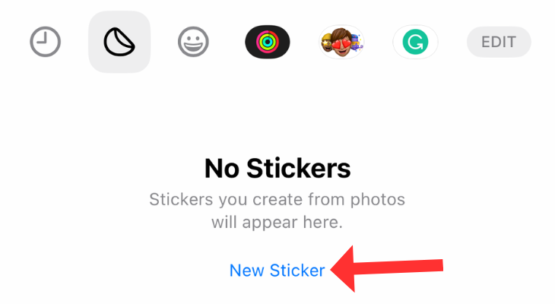The width and height of the screenshot is (555, 304).
Task: Open the Grammarly app icon
Action: [416, 42]
